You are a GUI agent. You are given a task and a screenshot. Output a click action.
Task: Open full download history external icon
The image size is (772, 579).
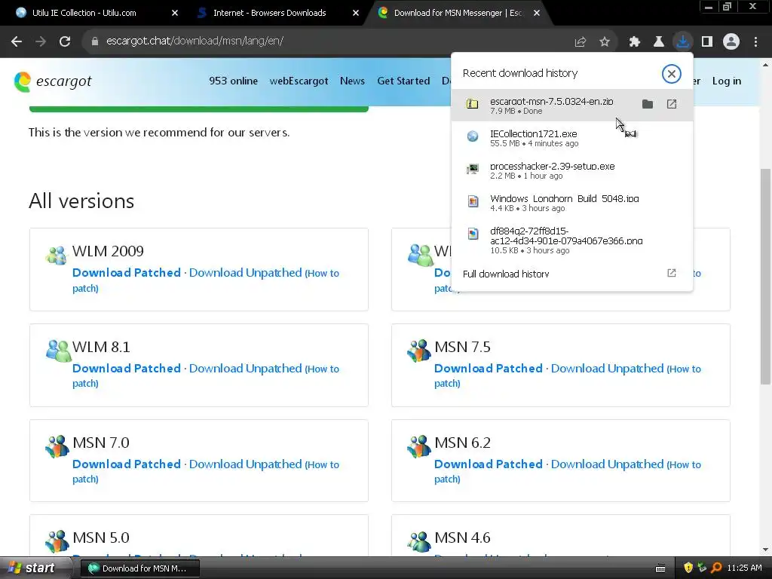pyautogui.click(x=672, y=273)
